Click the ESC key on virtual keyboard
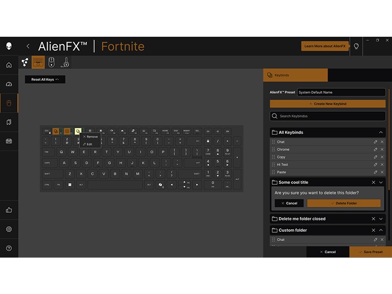This screenshot has height=294, width=392. point(47,131)
